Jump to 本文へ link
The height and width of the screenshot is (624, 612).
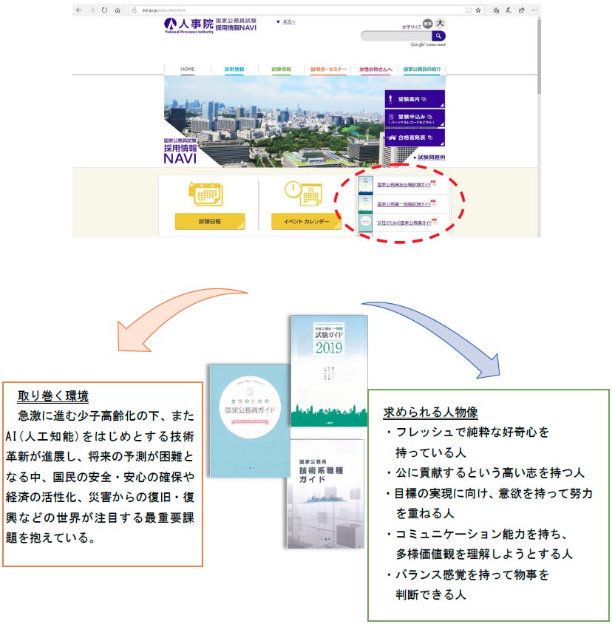289,22
